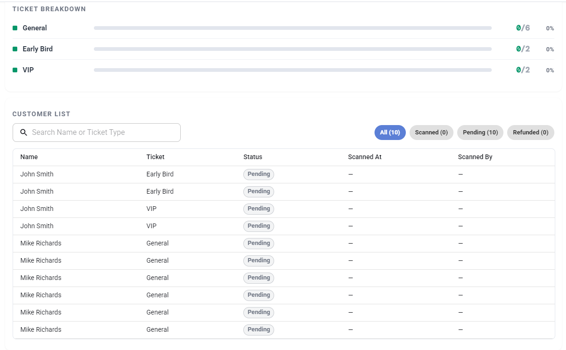Open the Refunded (0) filter tab

click(531, 133)
